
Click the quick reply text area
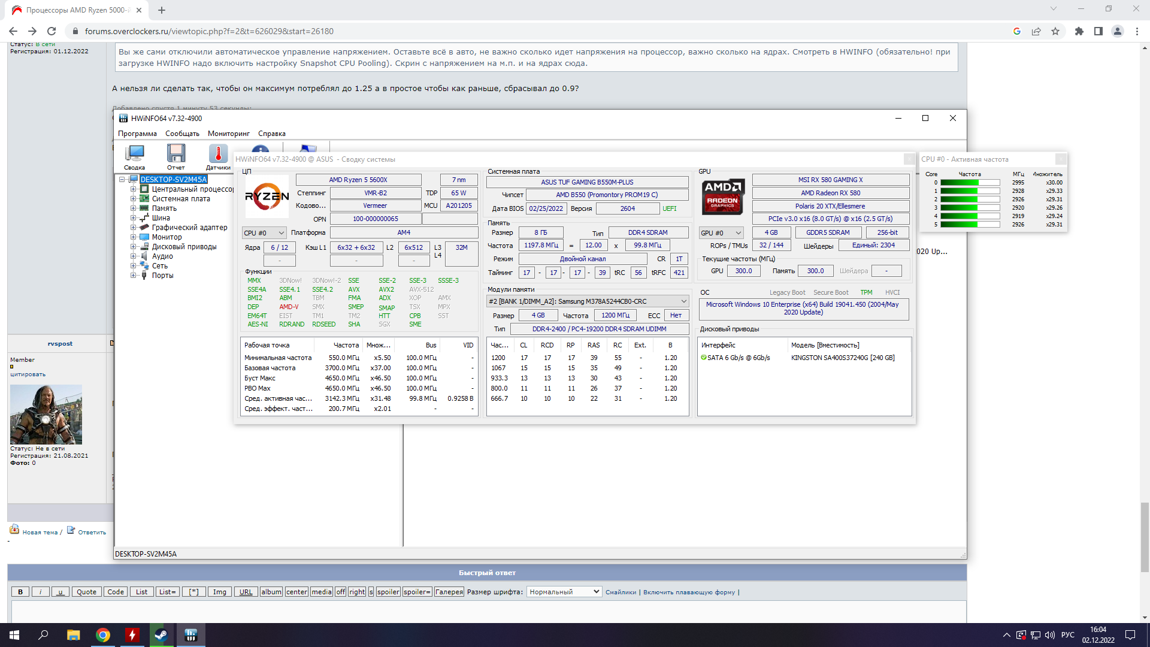[x=488, y=611]
